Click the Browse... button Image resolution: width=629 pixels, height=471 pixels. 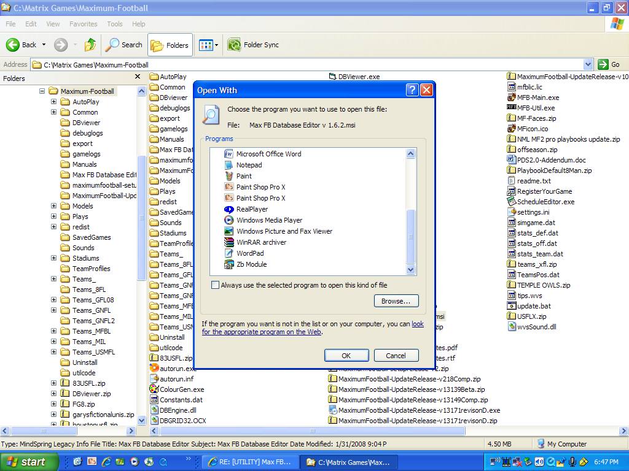pyautogui.click(x=396, y=301)
